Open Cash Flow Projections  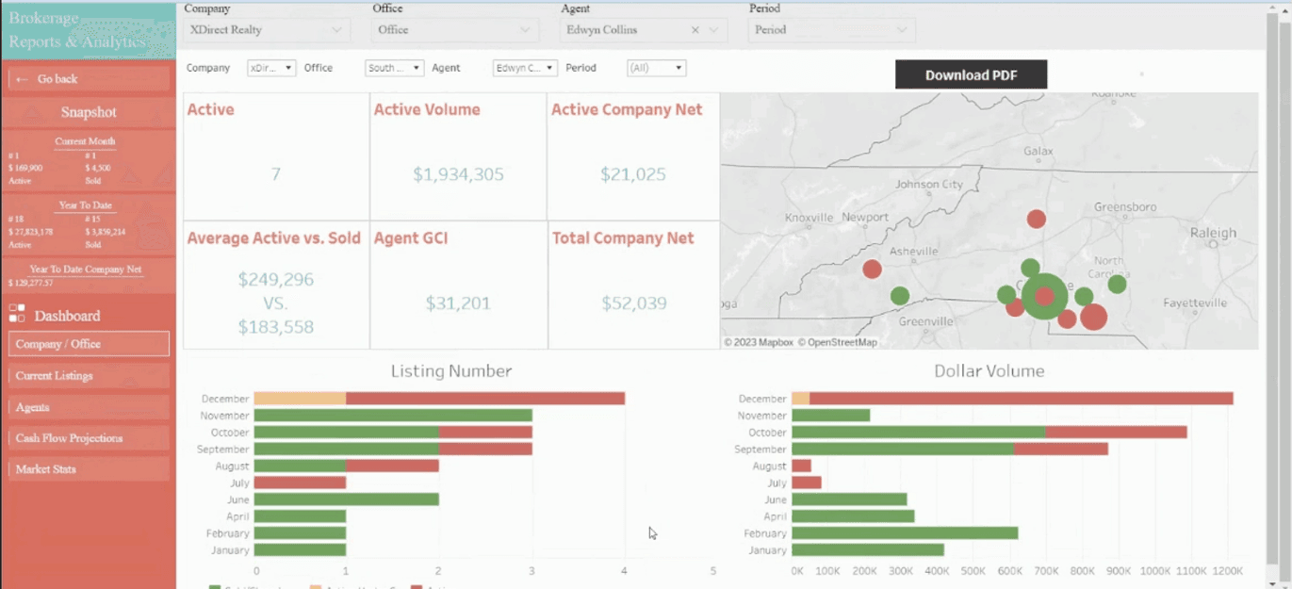pos(89,438)
